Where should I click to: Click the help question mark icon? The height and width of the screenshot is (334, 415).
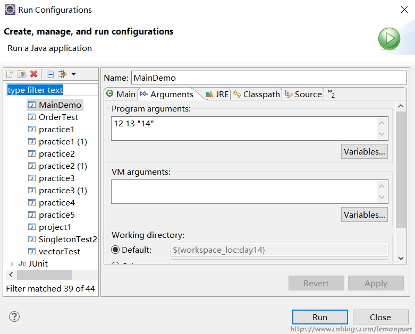pos(14,317)
